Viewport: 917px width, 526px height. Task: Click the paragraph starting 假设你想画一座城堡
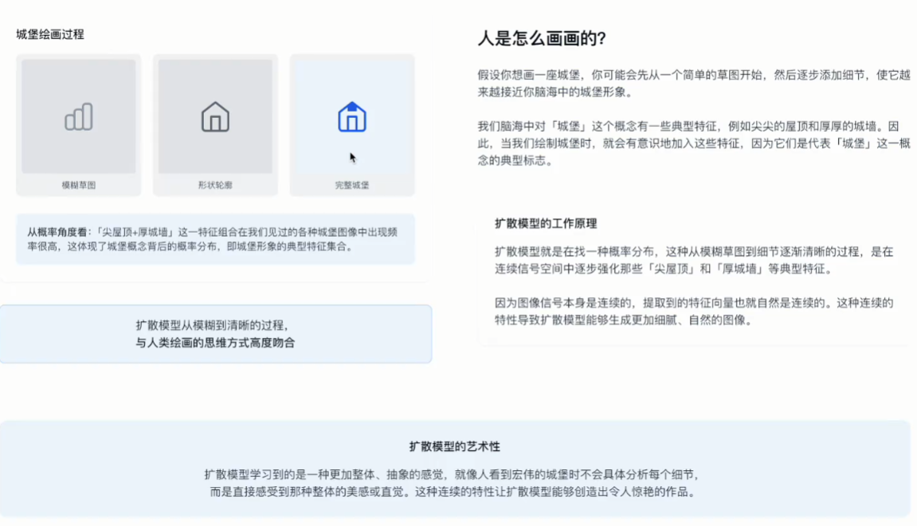pos(693,82)
